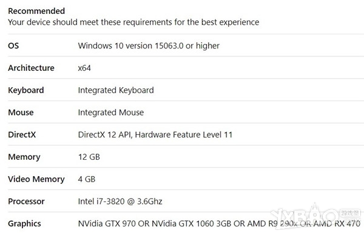Image resolution: width=364 pixels, height=233 pixels.
Task: Click the 12 GB memory value
Action: 89,157
